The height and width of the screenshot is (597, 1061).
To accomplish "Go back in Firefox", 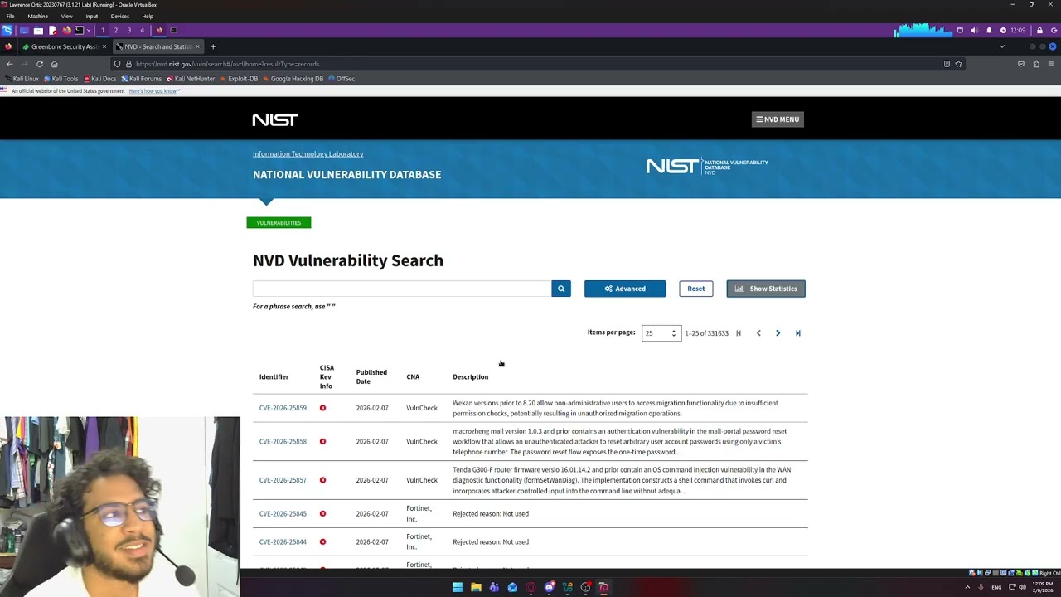I will coord(10,64).
